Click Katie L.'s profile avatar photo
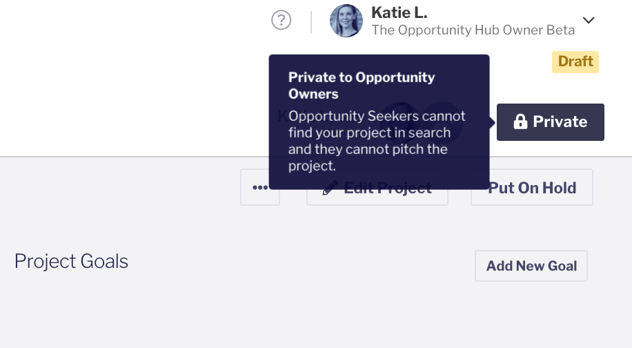 pos(346,21)
